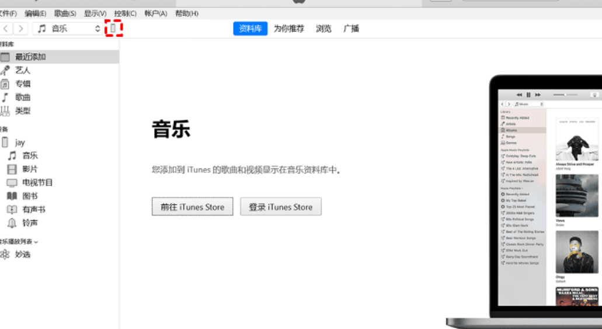
Task: Open the 控制(C) menu
Action: [125, 13]
